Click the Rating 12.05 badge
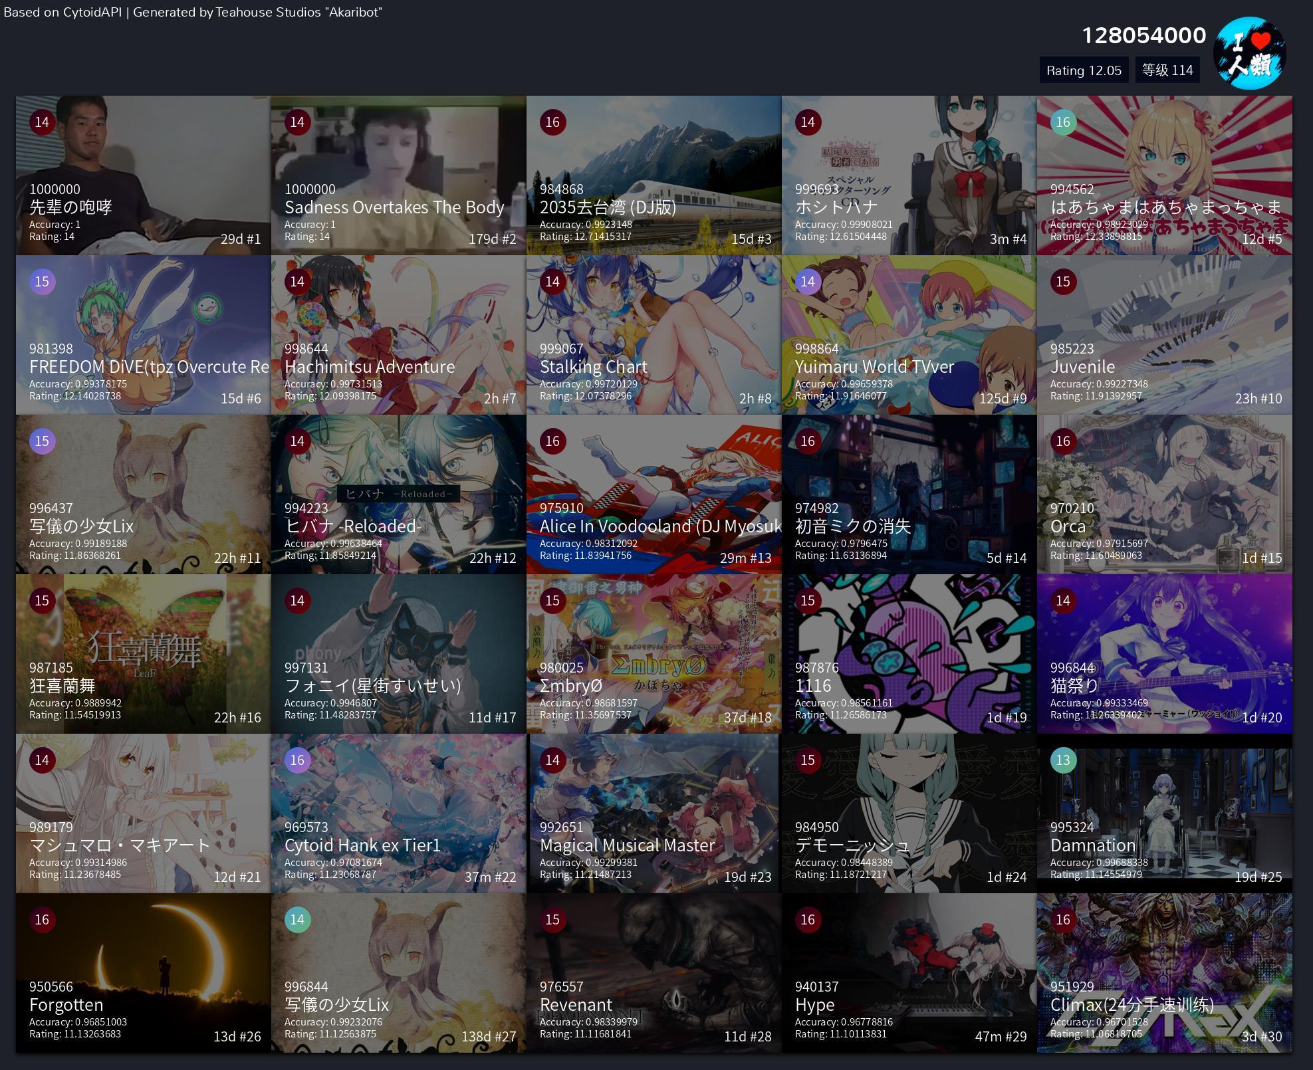Image resolution: width=1313 pixels, height=1070 pixels. click(x=1084, y=70)
